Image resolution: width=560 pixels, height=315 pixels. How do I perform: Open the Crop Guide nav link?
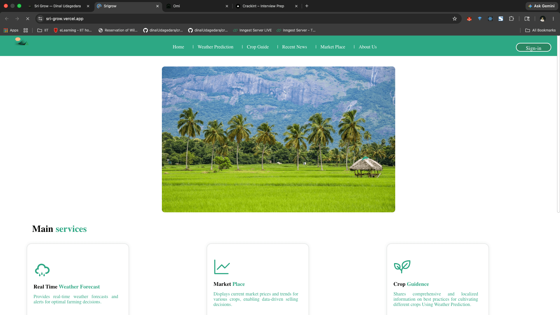(258, 47)
